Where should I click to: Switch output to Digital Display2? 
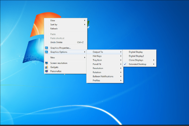(137, 56)
